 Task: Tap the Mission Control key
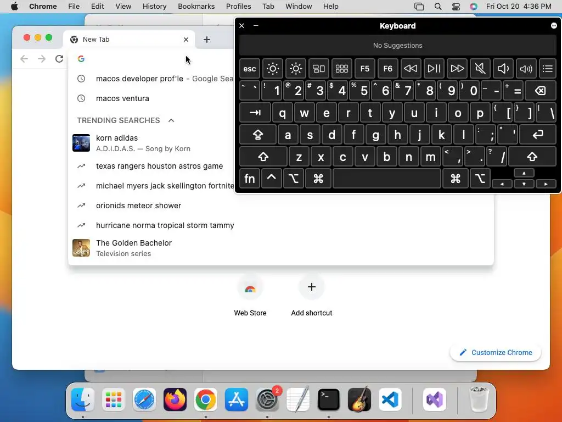coord(319,69)
